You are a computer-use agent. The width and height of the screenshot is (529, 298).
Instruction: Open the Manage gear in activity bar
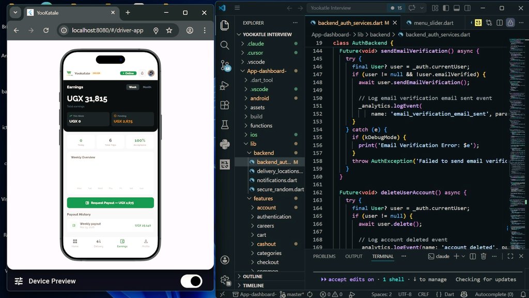point(225,280)
